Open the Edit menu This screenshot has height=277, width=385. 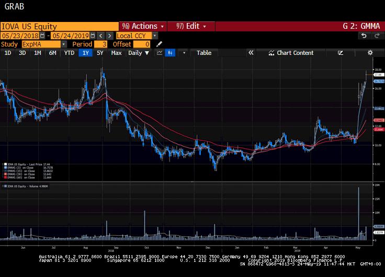(x=191, y=26)
